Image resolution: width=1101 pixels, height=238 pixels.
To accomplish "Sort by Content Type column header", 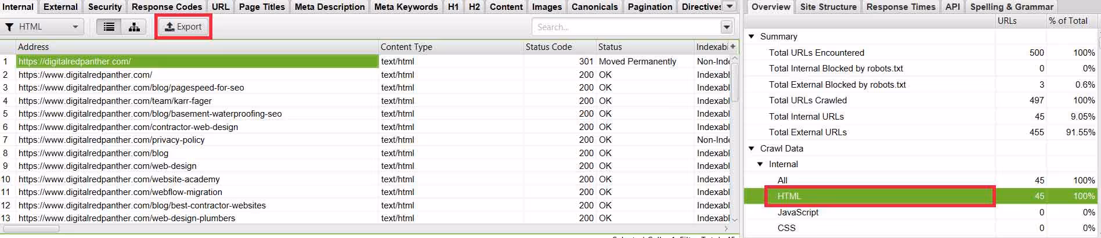I will pos(451,46).
